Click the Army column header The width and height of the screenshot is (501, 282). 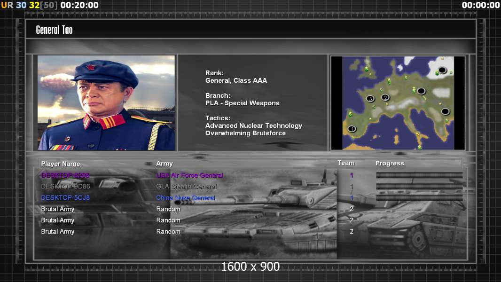[164, 164]
